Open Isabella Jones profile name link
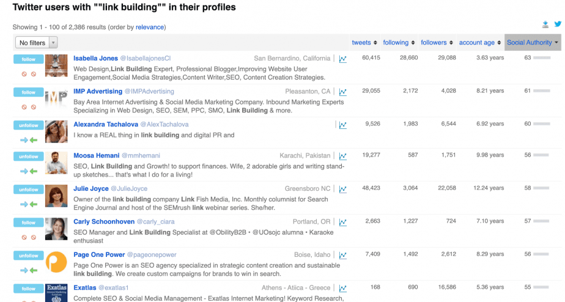 [x=95, y=58]
